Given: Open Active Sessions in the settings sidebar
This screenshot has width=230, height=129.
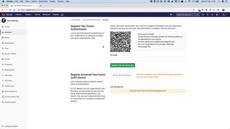Looking at the screenshot, I should 10,91.
